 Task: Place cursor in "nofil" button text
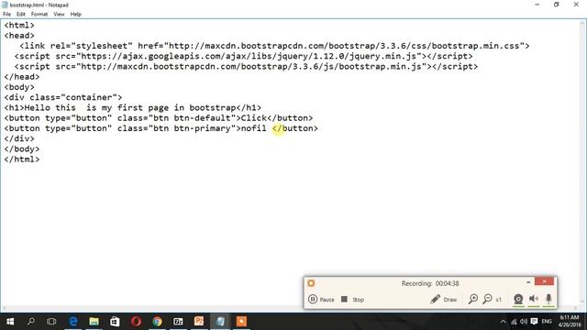[253, 128]
